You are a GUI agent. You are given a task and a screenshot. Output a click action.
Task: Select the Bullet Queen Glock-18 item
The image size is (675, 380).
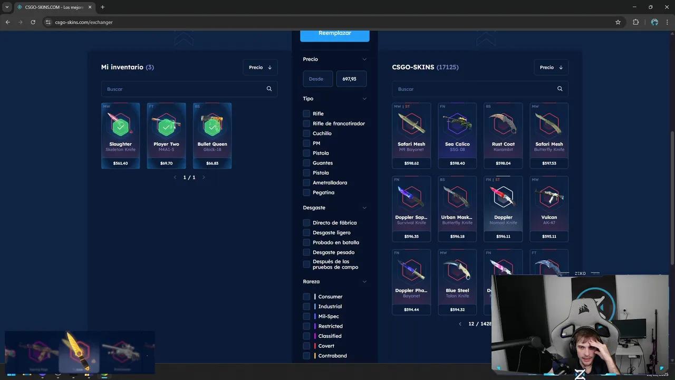click(212, 136)
